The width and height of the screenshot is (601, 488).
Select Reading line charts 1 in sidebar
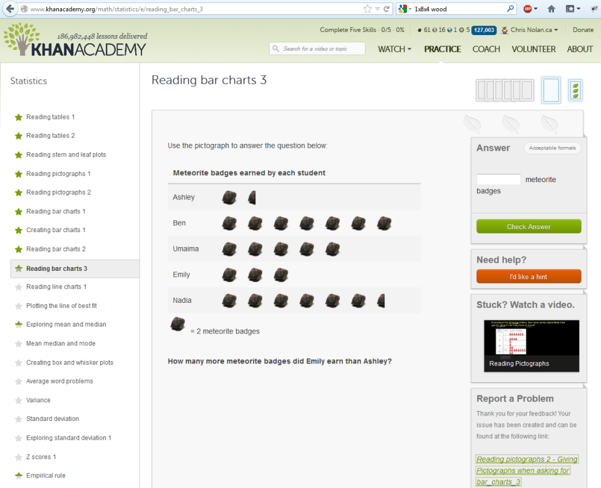click(x=56, y=287)
